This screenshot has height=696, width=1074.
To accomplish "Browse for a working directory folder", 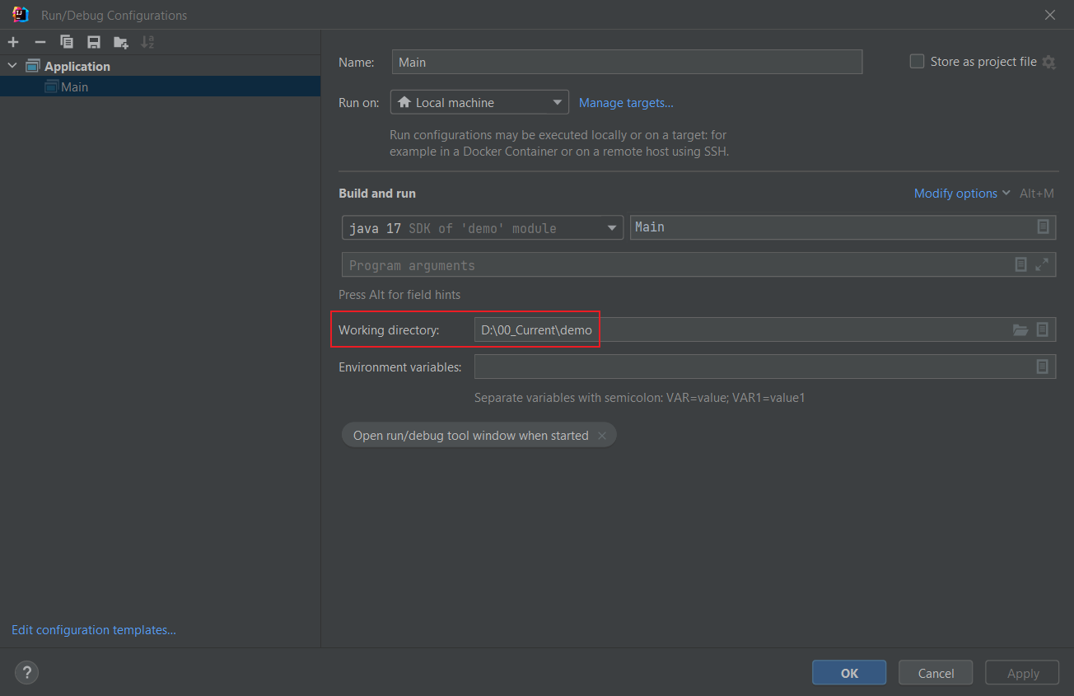I will (1020, 329).
